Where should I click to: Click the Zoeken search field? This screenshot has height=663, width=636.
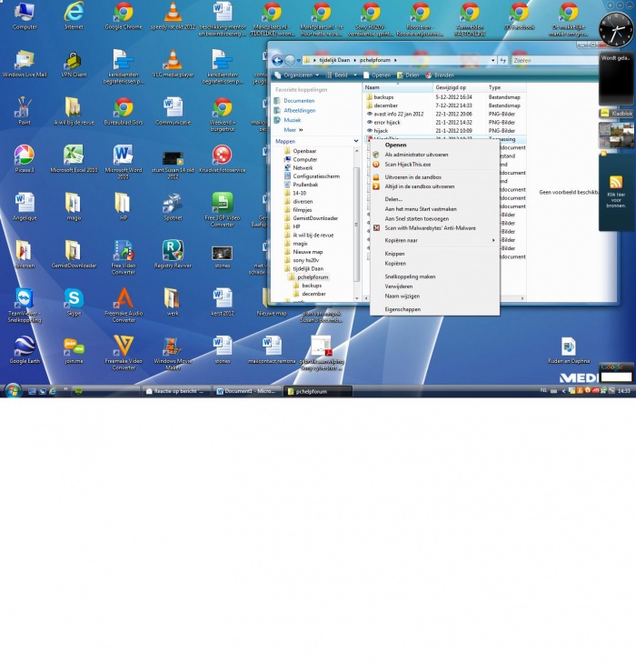pyautogui.click(x=554, y=60)
